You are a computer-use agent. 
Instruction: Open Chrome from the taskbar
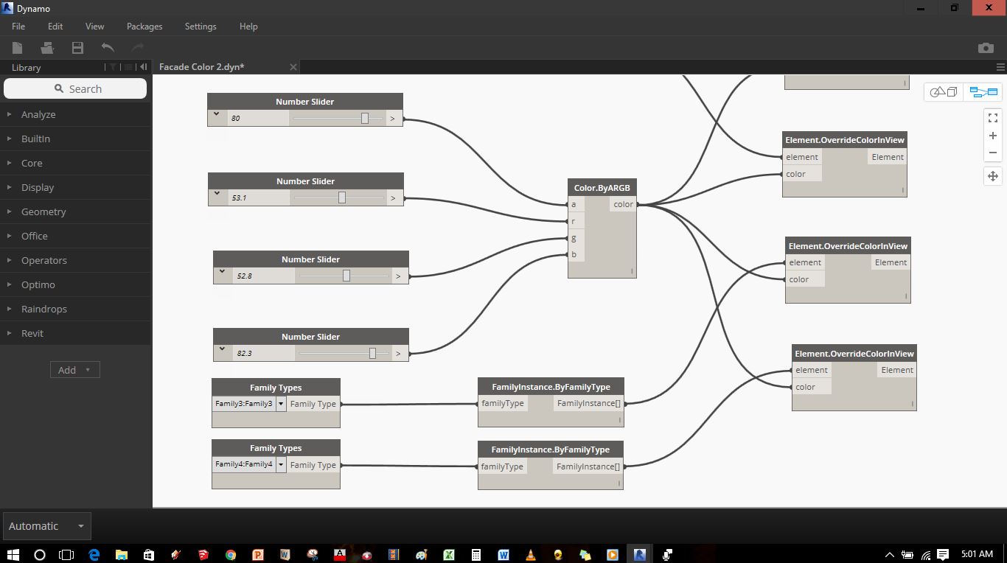(231, 554)
